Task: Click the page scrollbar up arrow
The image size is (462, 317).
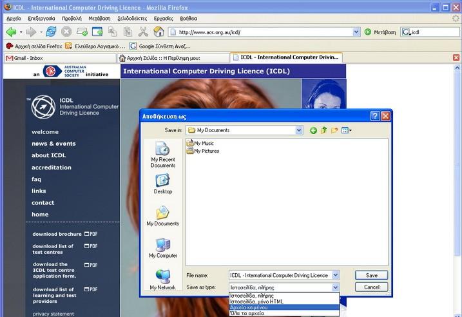Action: [457, 68]
